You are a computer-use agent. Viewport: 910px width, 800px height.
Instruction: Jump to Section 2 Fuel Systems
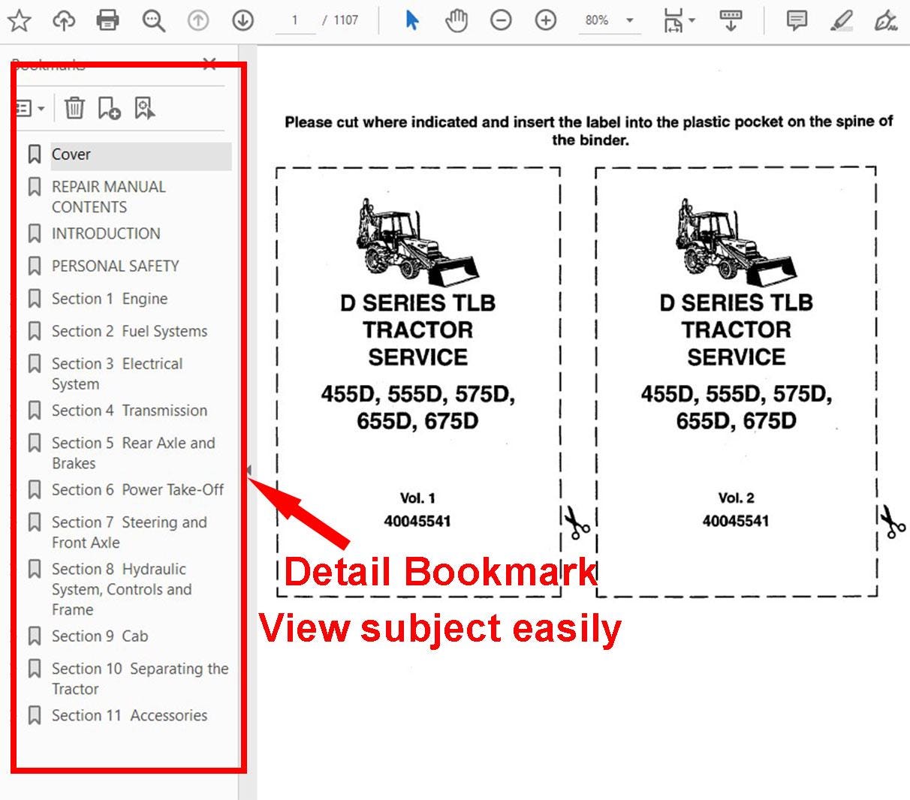click(129, 331)
